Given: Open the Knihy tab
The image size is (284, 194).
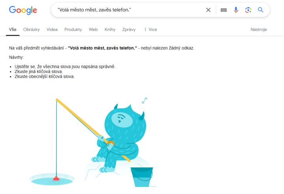Looking at the screenshot, I should point(110,30).
